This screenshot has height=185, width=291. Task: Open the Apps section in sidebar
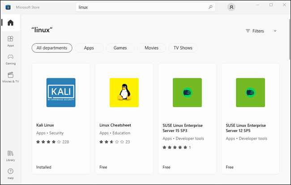[x=10, y=41]
